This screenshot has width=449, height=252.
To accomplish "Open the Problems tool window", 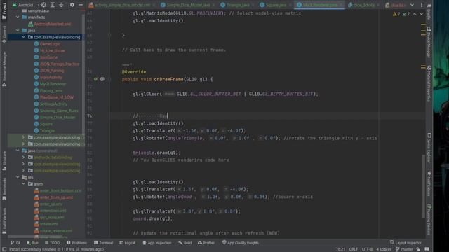I will point(76,243).
